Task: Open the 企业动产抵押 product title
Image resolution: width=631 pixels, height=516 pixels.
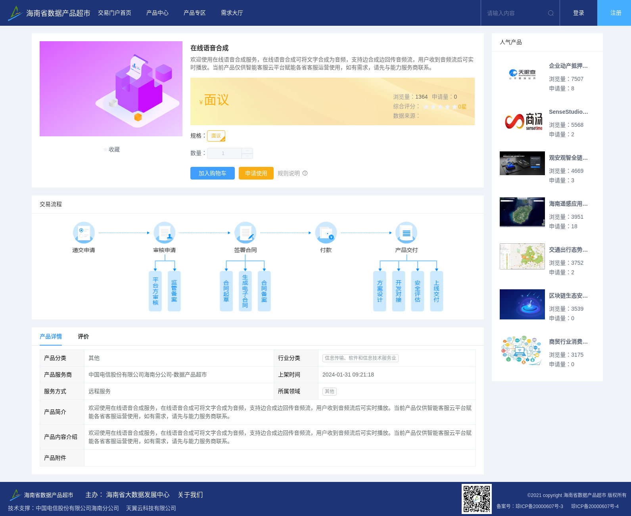Action: (568, 66)
